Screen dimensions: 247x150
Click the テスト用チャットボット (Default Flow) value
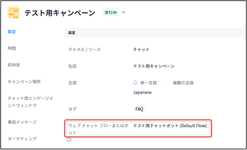point(170,126)
